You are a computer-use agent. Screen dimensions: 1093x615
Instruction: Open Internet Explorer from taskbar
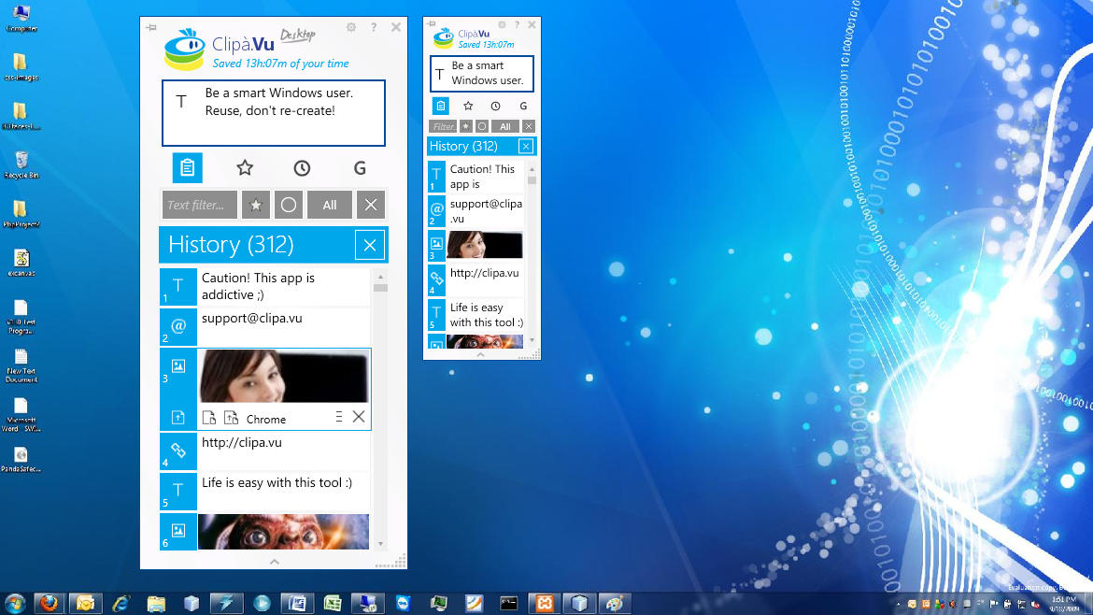[121, 603]
